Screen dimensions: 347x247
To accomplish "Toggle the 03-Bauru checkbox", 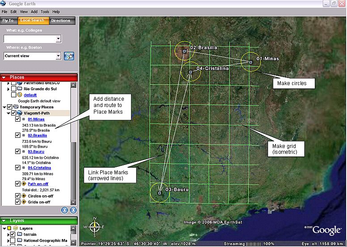I will pyautogui.click(x=18, y=152).
